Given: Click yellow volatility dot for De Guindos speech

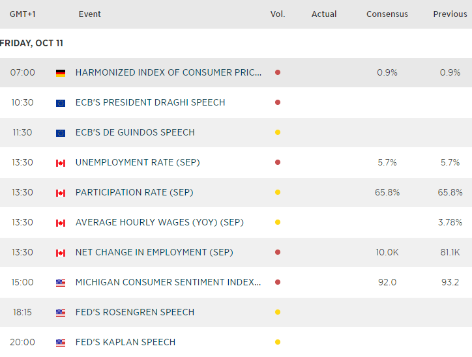Looking at the screenshot, I should (x=278, y=132).
